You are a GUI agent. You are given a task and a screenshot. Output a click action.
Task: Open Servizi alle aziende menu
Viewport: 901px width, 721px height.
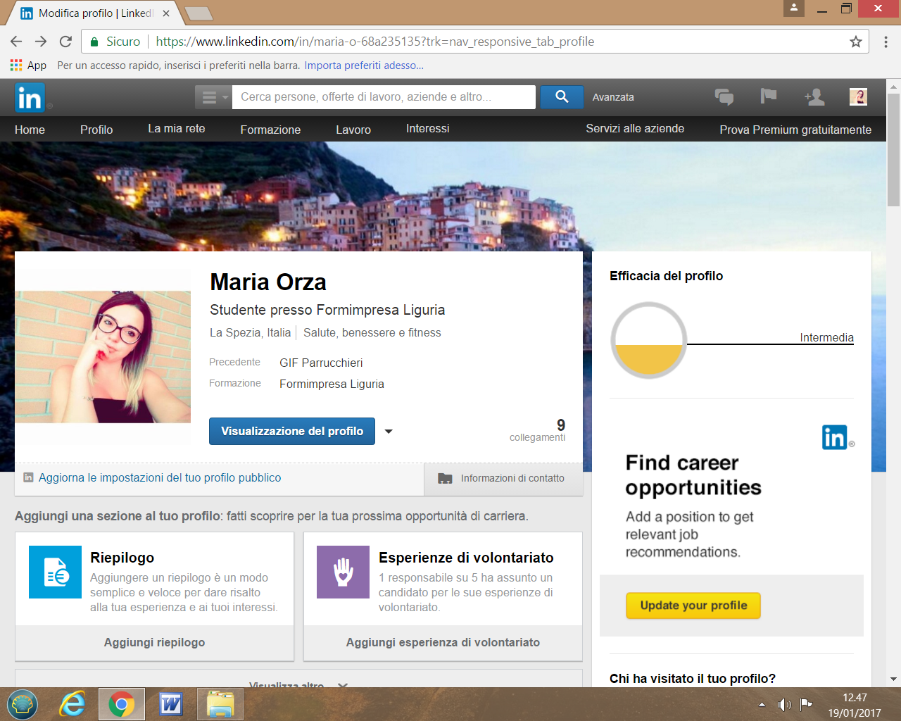coord(635,129)
